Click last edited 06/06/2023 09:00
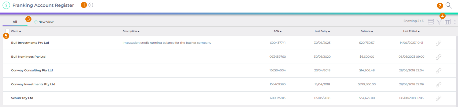The width and height of the screenshot is (458, 107). [x=411, y=57]
